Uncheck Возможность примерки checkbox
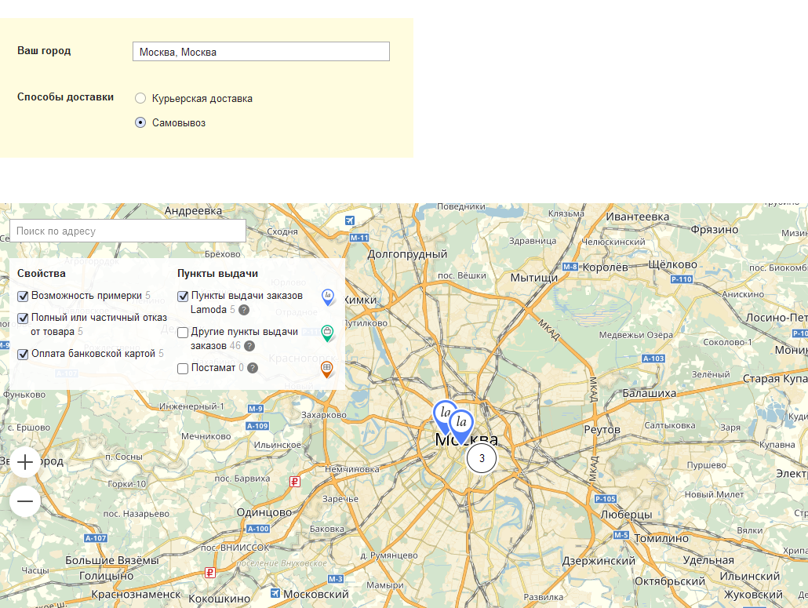 click(x=23, y=297)
